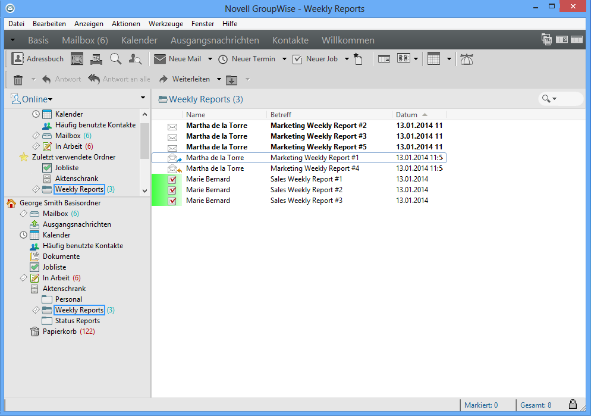
Task: Click the lock icon in status bar
Action: click(573, 404)
